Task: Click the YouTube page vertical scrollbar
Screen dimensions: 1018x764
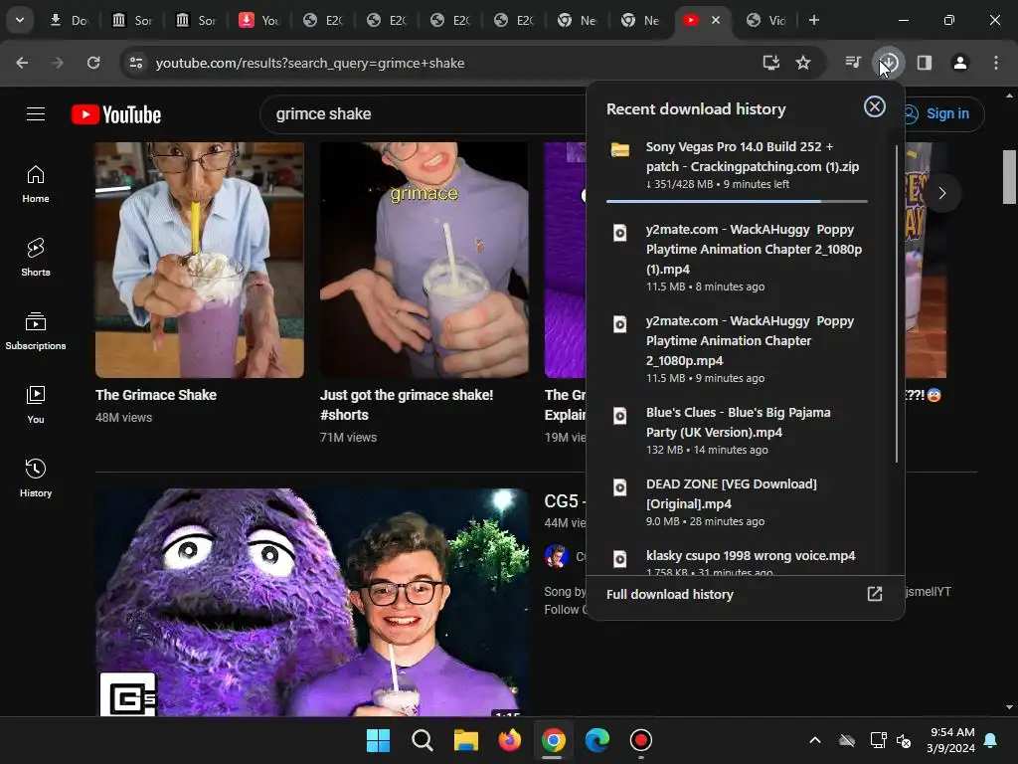Action: [1009, 177]
